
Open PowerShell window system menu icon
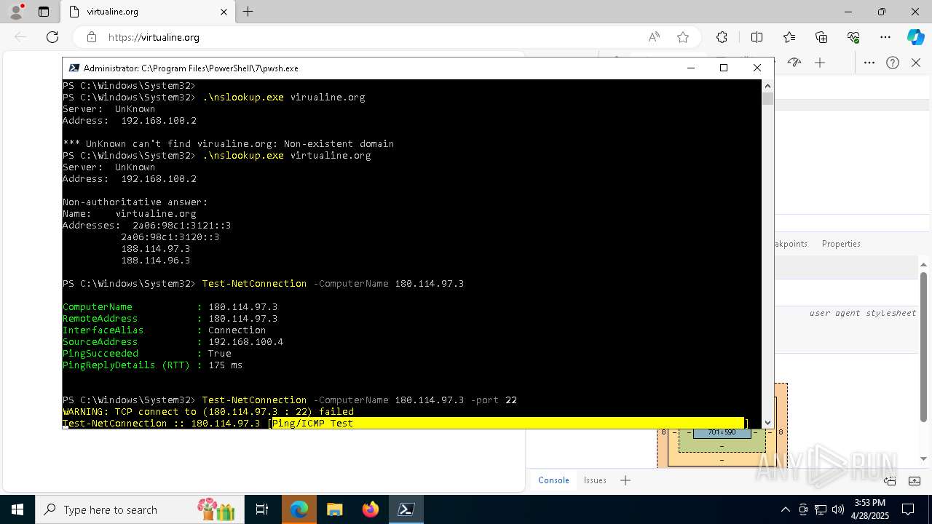pos(74,68)
